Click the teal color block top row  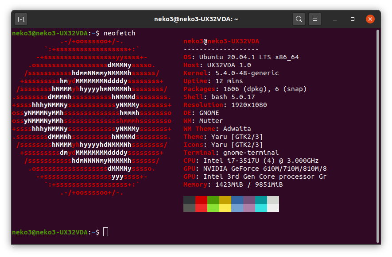point(261,200)
